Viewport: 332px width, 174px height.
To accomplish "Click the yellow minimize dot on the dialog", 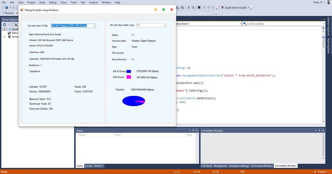I will click(155, 10).
